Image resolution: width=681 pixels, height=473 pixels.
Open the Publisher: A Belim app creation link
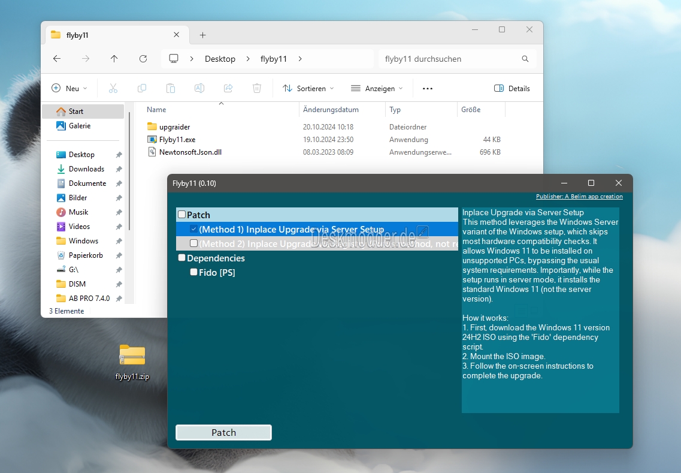(x=579, y=197)
